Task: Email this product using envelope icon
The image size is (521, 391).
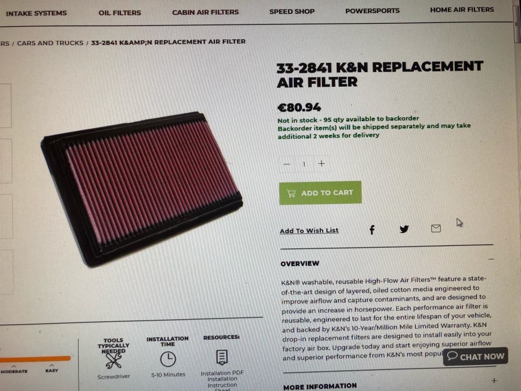Action: [x=436, y=228]
